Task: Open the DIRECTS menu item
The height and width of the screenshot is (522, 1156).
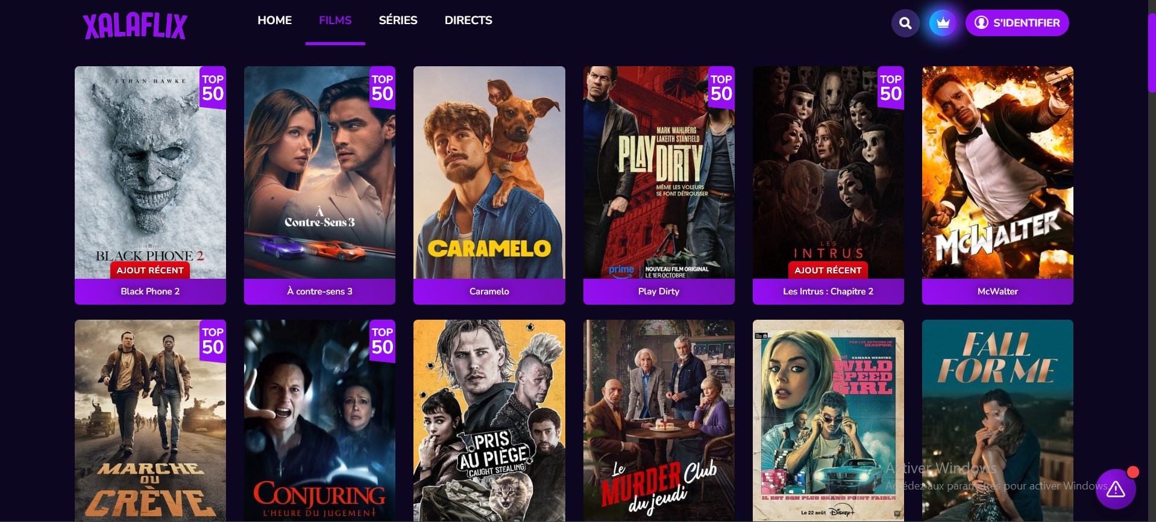Action: click(x=468, y=20)
